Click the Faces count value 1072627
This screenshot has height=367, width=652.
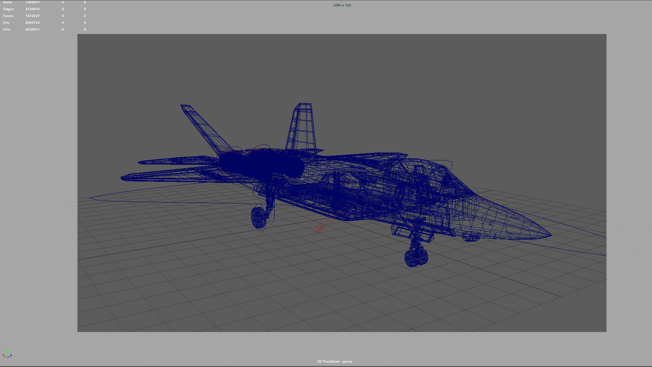point(33,16)
